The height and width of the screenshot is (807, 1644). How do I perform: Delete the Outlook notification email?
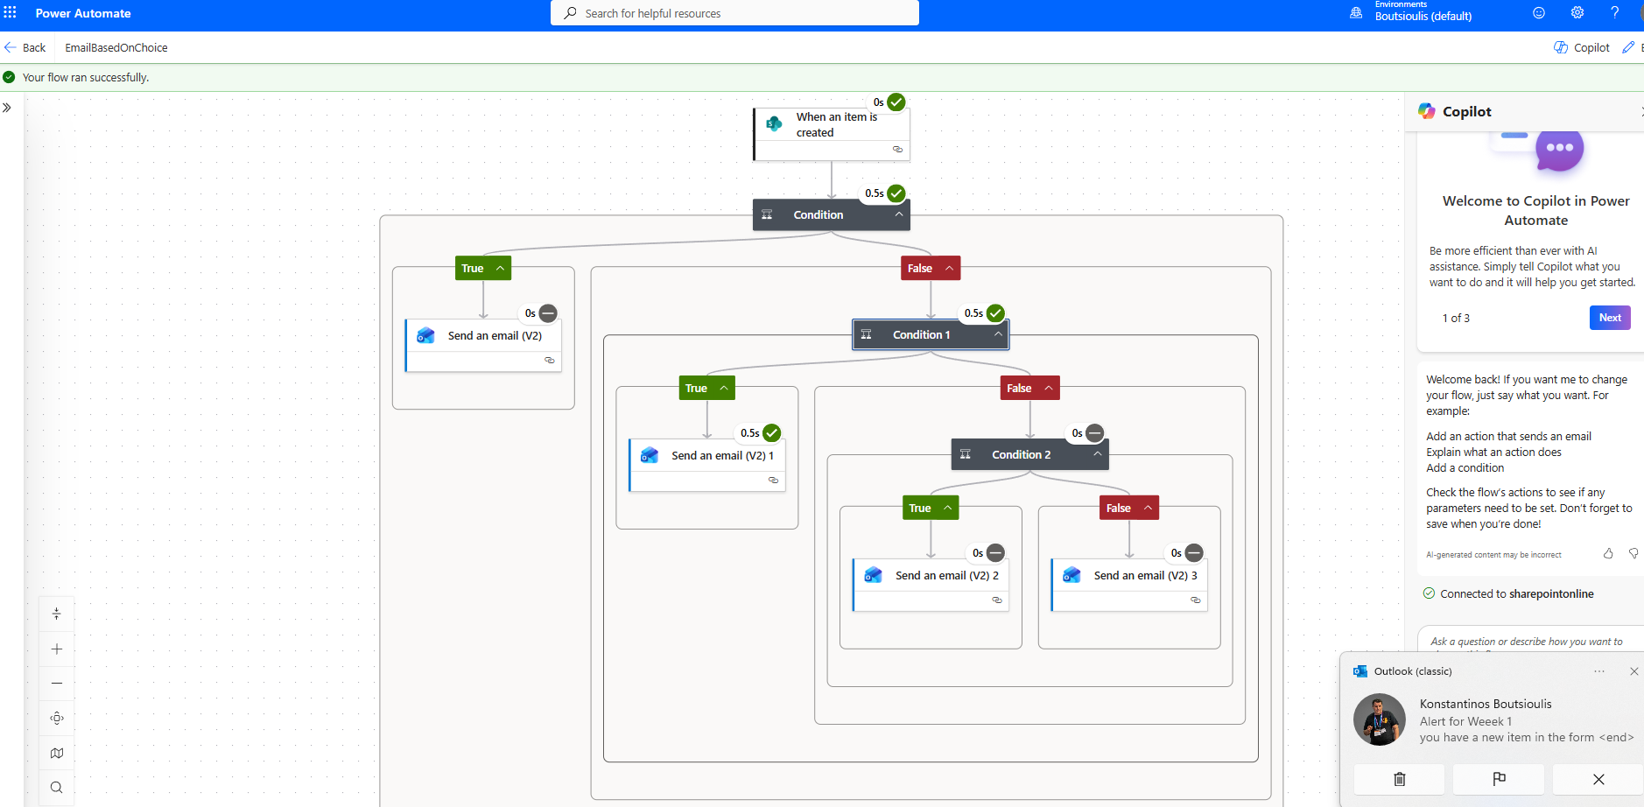click(x=1399, y=779)
